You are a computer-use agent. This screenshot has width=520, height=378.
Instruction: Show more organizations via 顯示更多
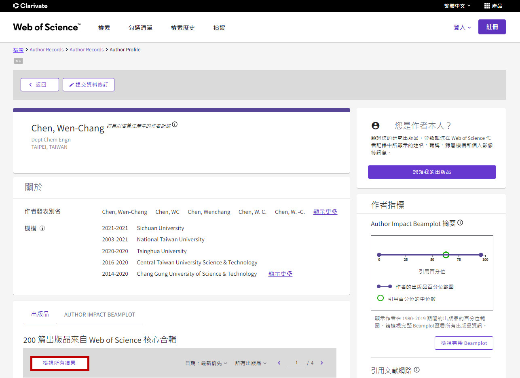coord(280,274)
